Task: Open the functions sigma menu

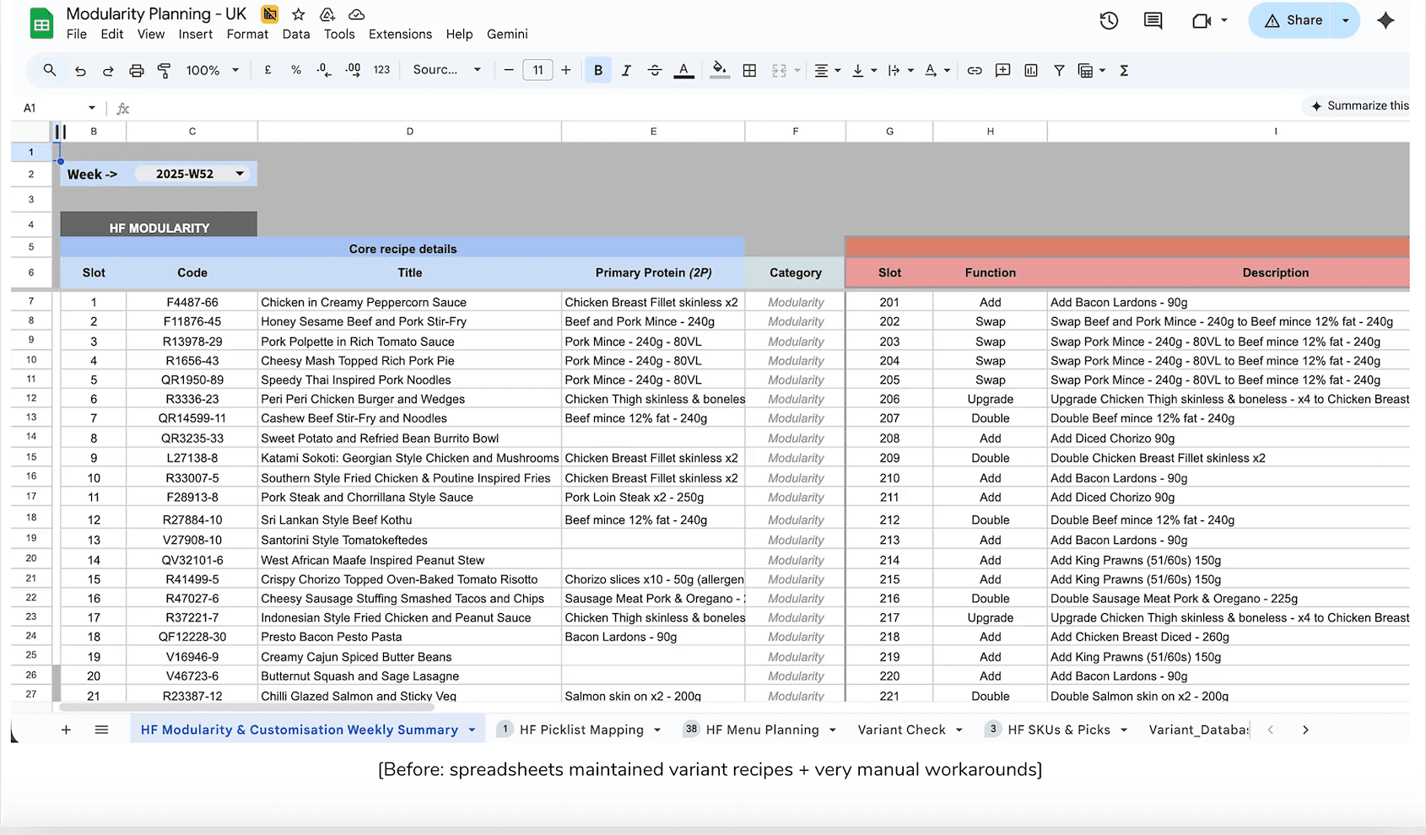Action: coord(1124,71)
